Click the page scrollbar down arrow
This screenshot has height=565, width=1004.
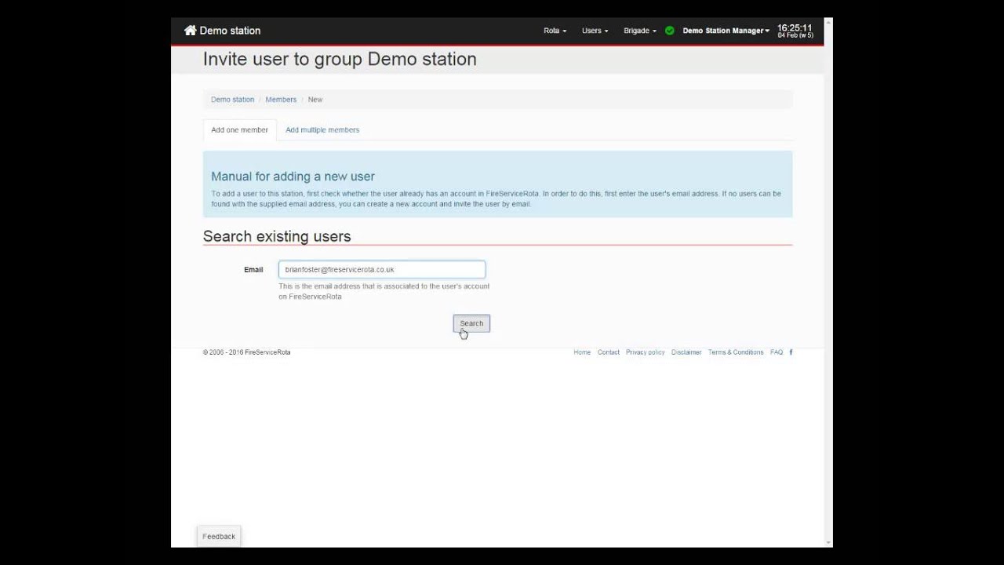click(x=828, y=542)
